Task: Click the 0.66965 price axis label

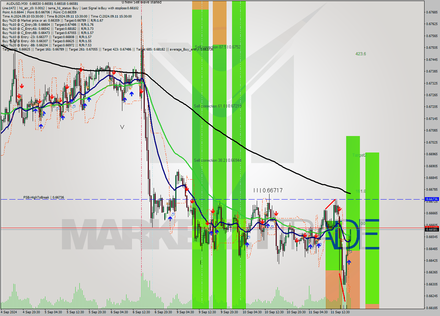Action: click(432, 154)
